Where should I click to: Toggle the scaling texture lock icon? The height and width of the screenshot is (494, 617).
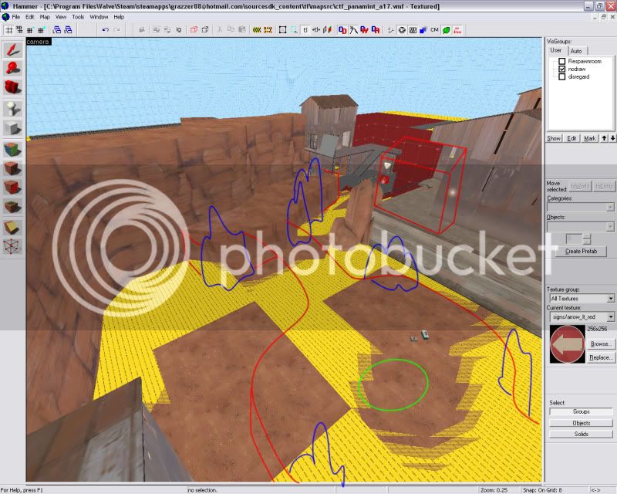[x=316, y=30]
